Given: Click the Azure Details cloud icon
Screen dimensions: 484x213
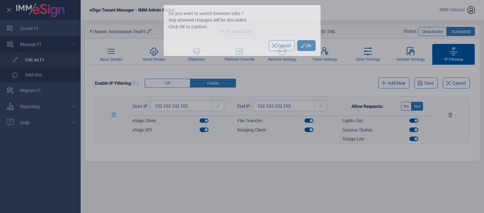Looking at the screenshot, I should coord(154,52).
